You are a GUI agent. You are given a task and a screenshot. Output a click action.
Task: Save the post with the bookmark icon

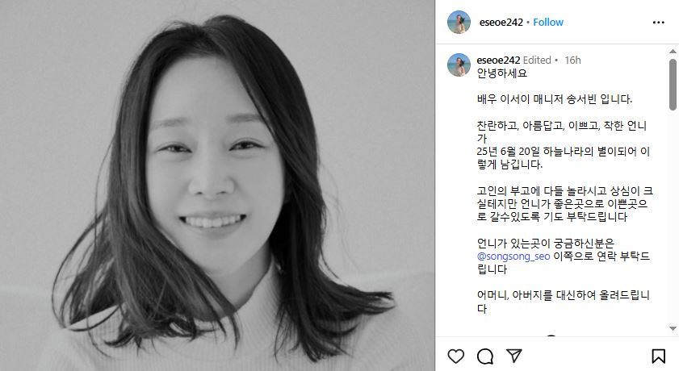[x=658, y=356]
